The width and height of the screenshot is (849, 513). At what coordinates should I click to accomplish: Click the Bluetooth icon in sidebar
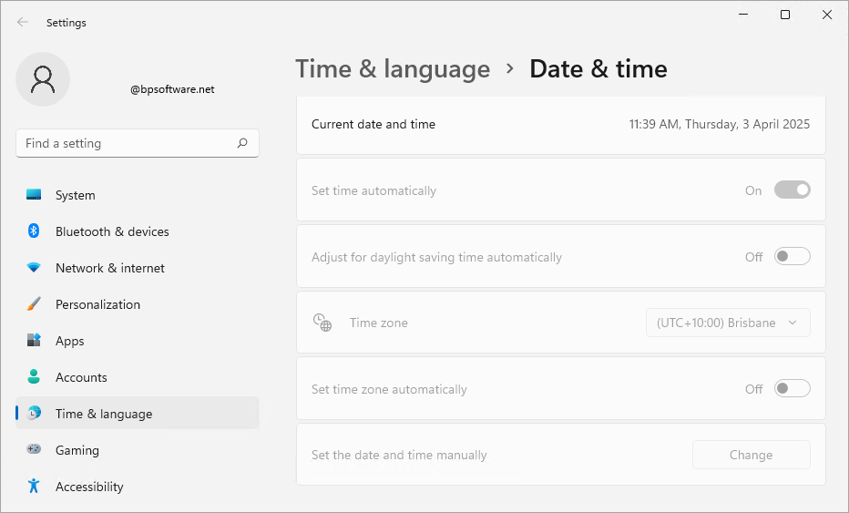[x=34, y=231]
